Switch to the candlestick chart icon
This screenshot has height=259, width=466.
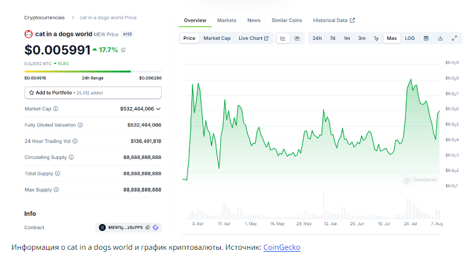click(297, 38)
